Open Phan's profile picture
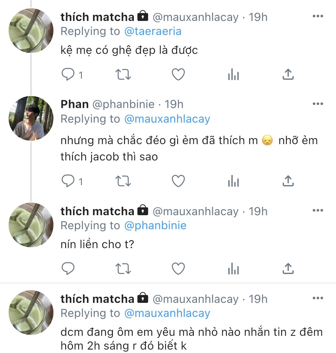 (x=31, y=118)
